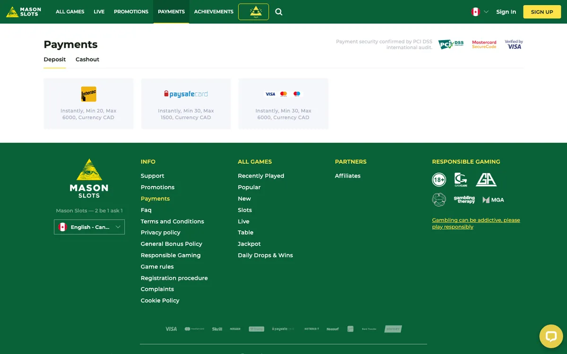The image size is (567, 354).
Task: Click the Skrill logo in footer
Action: pyautogui.click(x=217, y=329)
